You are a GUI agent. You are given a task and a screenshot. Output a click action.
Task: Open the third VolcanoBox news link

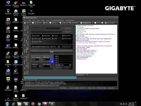tap(42, 85)
